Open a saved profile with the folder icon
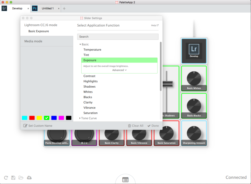This screenshot has height=184, width=251. [x=21, y=177]
